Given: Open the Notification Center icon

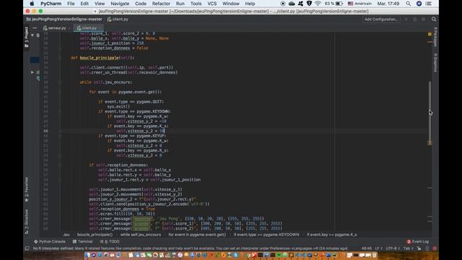Looking at the screenshot, I should click(429, 4).
